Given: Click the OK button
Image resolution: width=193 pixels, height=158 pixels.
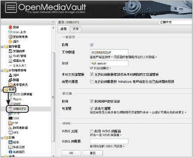Looking at the screenshot, I should pyautogui.click(x=71, y=153).
